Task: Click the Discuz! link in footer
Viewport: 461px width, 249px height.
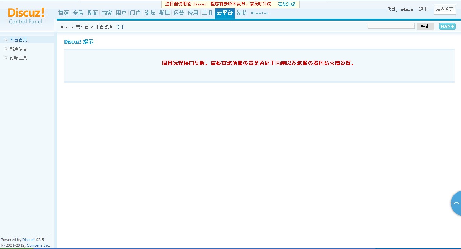Action: (28, 240)
